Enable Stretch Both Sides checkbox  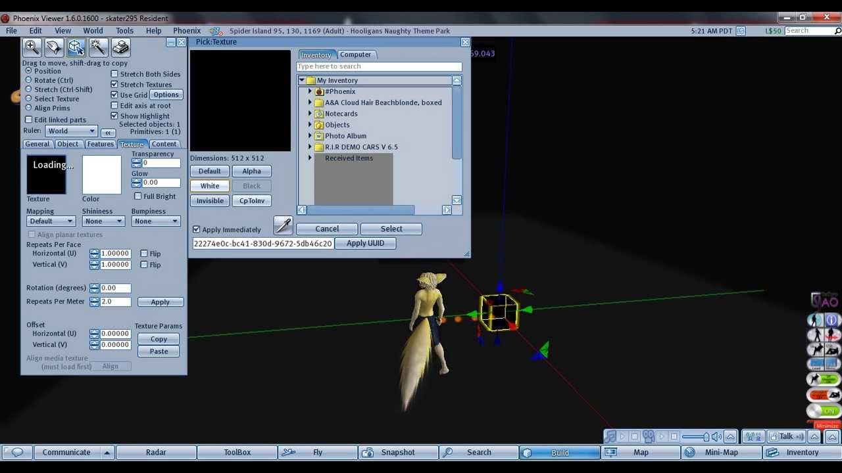(114, 74)
